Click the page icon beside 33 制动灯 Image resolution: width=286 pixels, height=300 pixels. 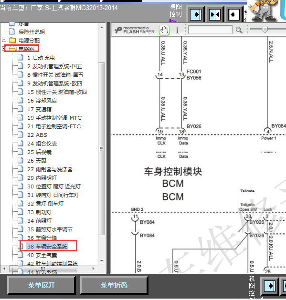point(21,212)
